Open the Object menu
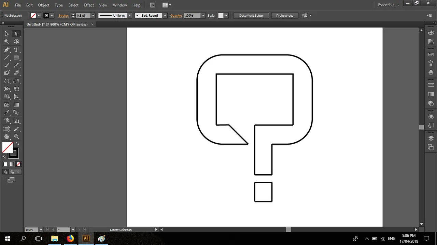The width and height of the screenshot is (437, 245). click(44, 5)
